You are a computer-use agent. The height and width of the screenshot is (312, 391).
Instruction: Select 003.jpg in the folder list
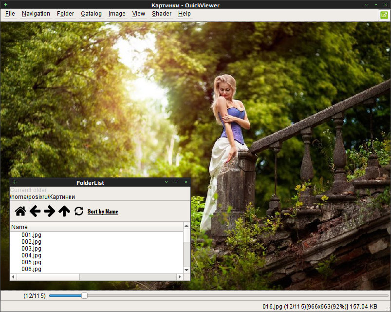(x=31, y=249)
